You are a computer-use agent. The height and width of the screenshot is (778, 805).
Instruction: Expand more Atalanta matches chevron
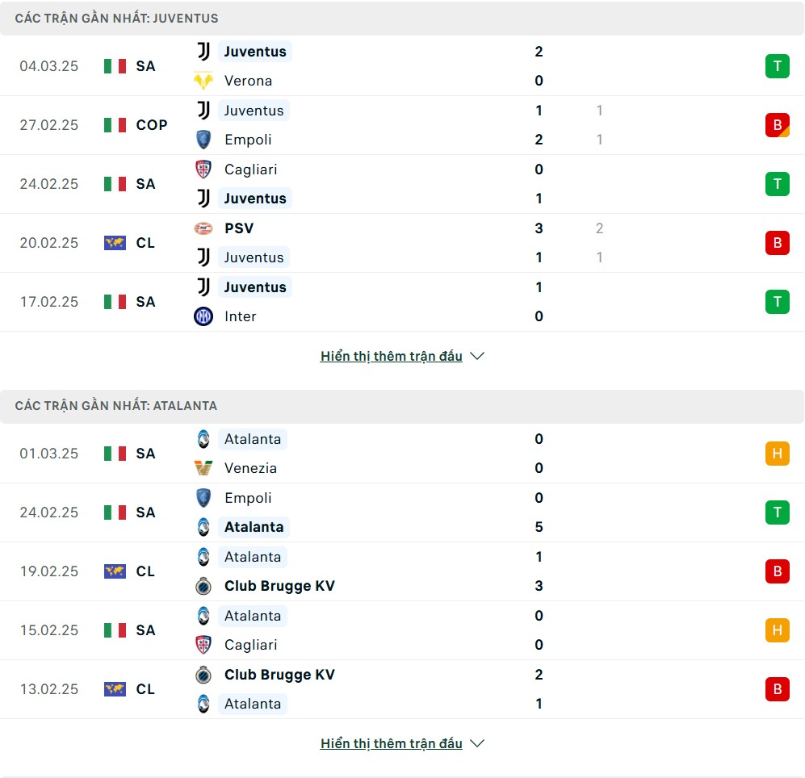pos(477,743)
